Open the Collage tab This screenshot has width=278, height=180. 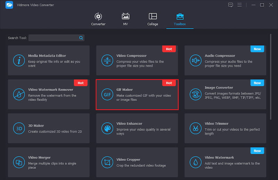click(x=153, y=19)
